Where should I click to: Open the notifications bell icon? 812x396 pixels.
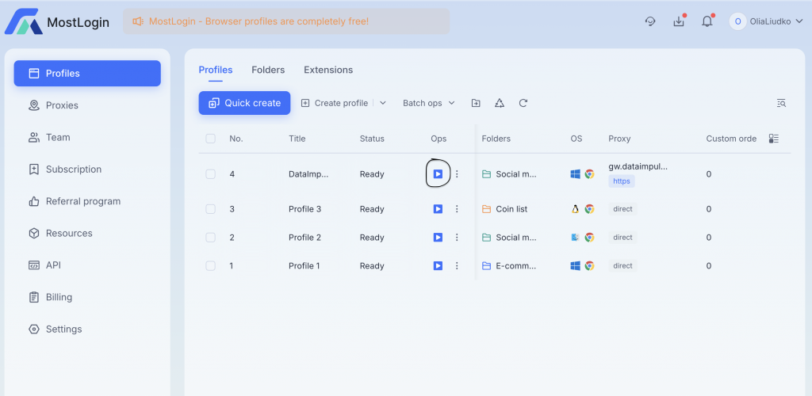coord(707,21)
